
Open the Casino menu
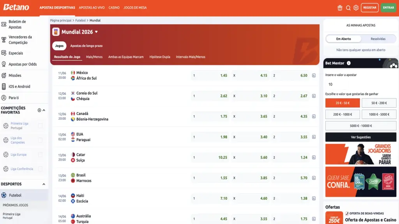point(114,8)
